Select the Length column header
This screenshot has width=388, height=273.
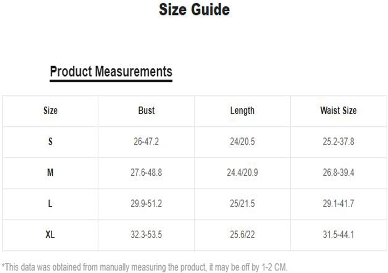click(x=242, y=111)
